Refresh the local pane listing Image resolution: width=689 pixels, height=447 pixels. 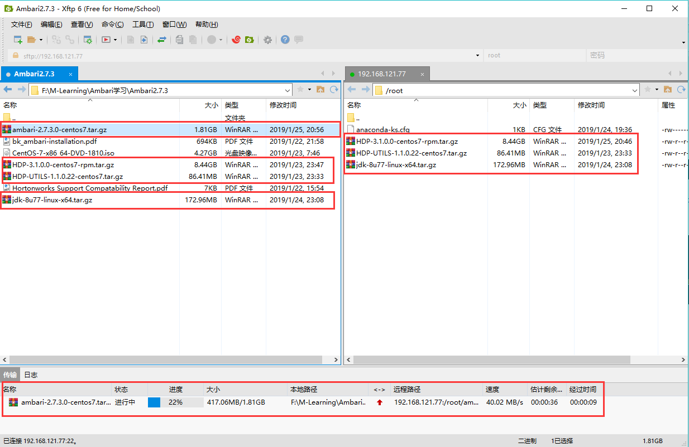[334, 89]
